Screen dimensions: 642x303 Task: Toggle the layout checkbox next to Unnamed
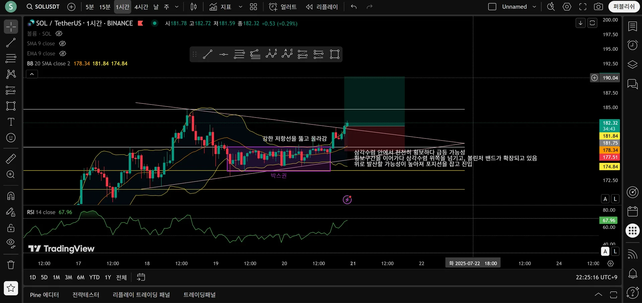click(x=492, y=7)
